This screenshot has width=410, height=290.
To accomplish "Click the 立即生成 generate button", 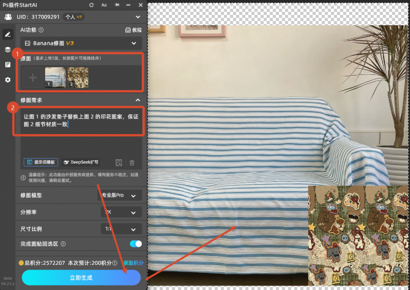I will click(81, 278).
